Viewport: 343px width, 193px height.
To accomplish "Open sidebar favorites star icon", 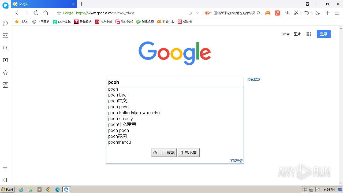I will (5, 73).
